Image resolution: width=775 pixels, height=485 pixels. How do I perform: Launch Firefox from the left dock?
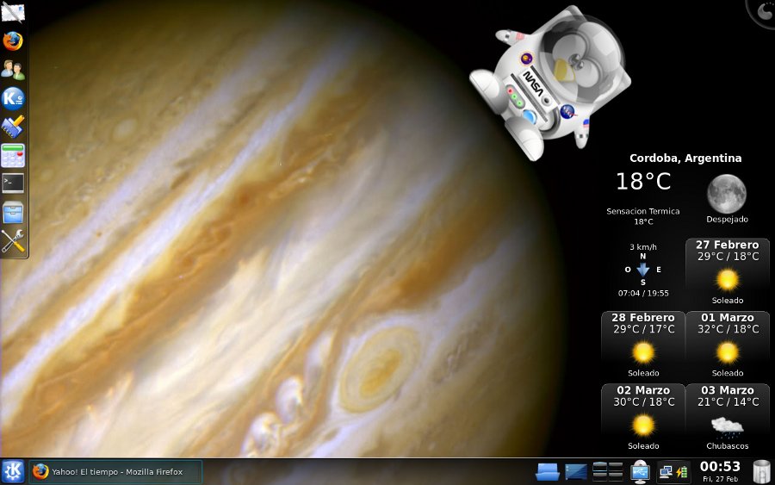pos(13,41)
